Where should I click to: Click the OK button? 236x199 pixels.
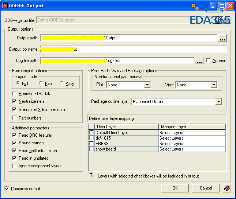(175, 188)
